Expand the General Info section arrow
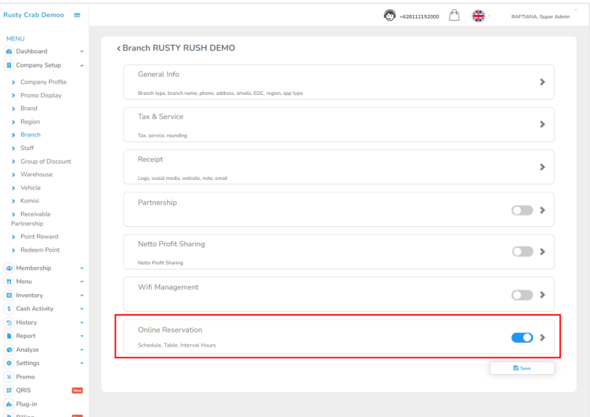The image size is (590, 417). click(543, 82)
